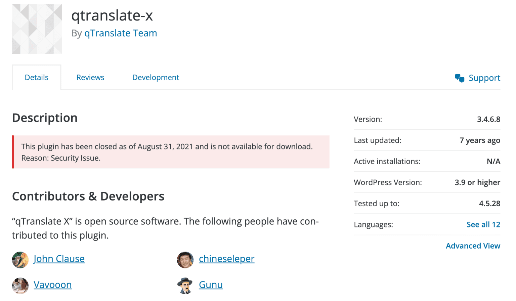516x301 pixels.
Task: Click the John Clause contributor link
Action: [x=59, y=259]
